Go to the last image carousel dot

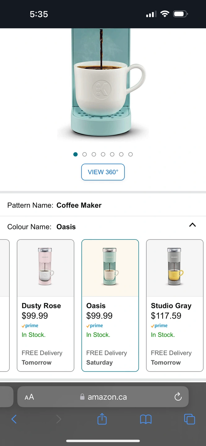click(x=130, y=154)
